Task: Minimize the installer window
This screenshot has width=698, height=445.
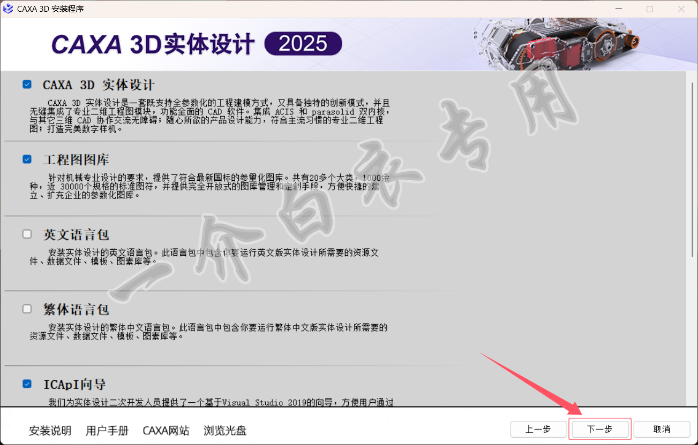Action: (618, 9)
